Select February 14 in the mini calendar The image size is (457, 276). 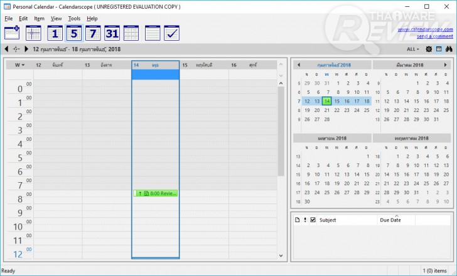coord(327,101)
